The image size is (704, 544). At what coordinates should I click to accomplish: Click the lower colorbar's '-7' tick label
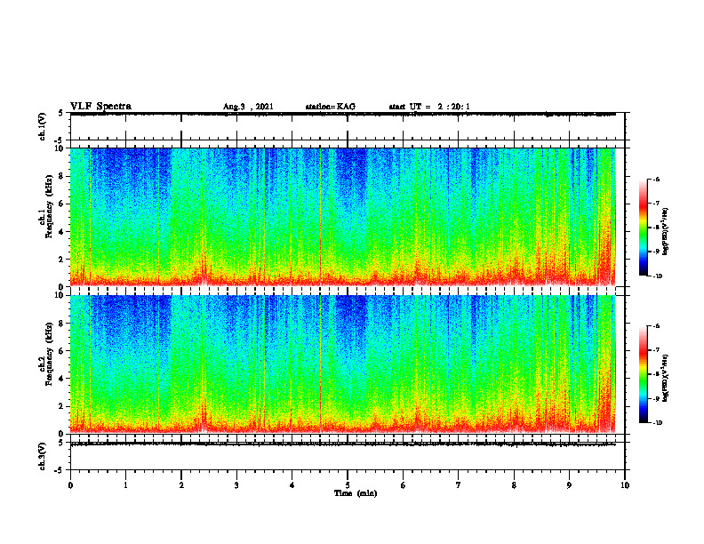(656, 350)
